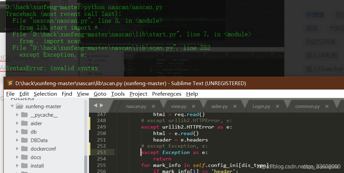Viewport: 344px width, 173px height.
Task: Click the xunfeng-master folder icon
Action: tap(20, 106)
